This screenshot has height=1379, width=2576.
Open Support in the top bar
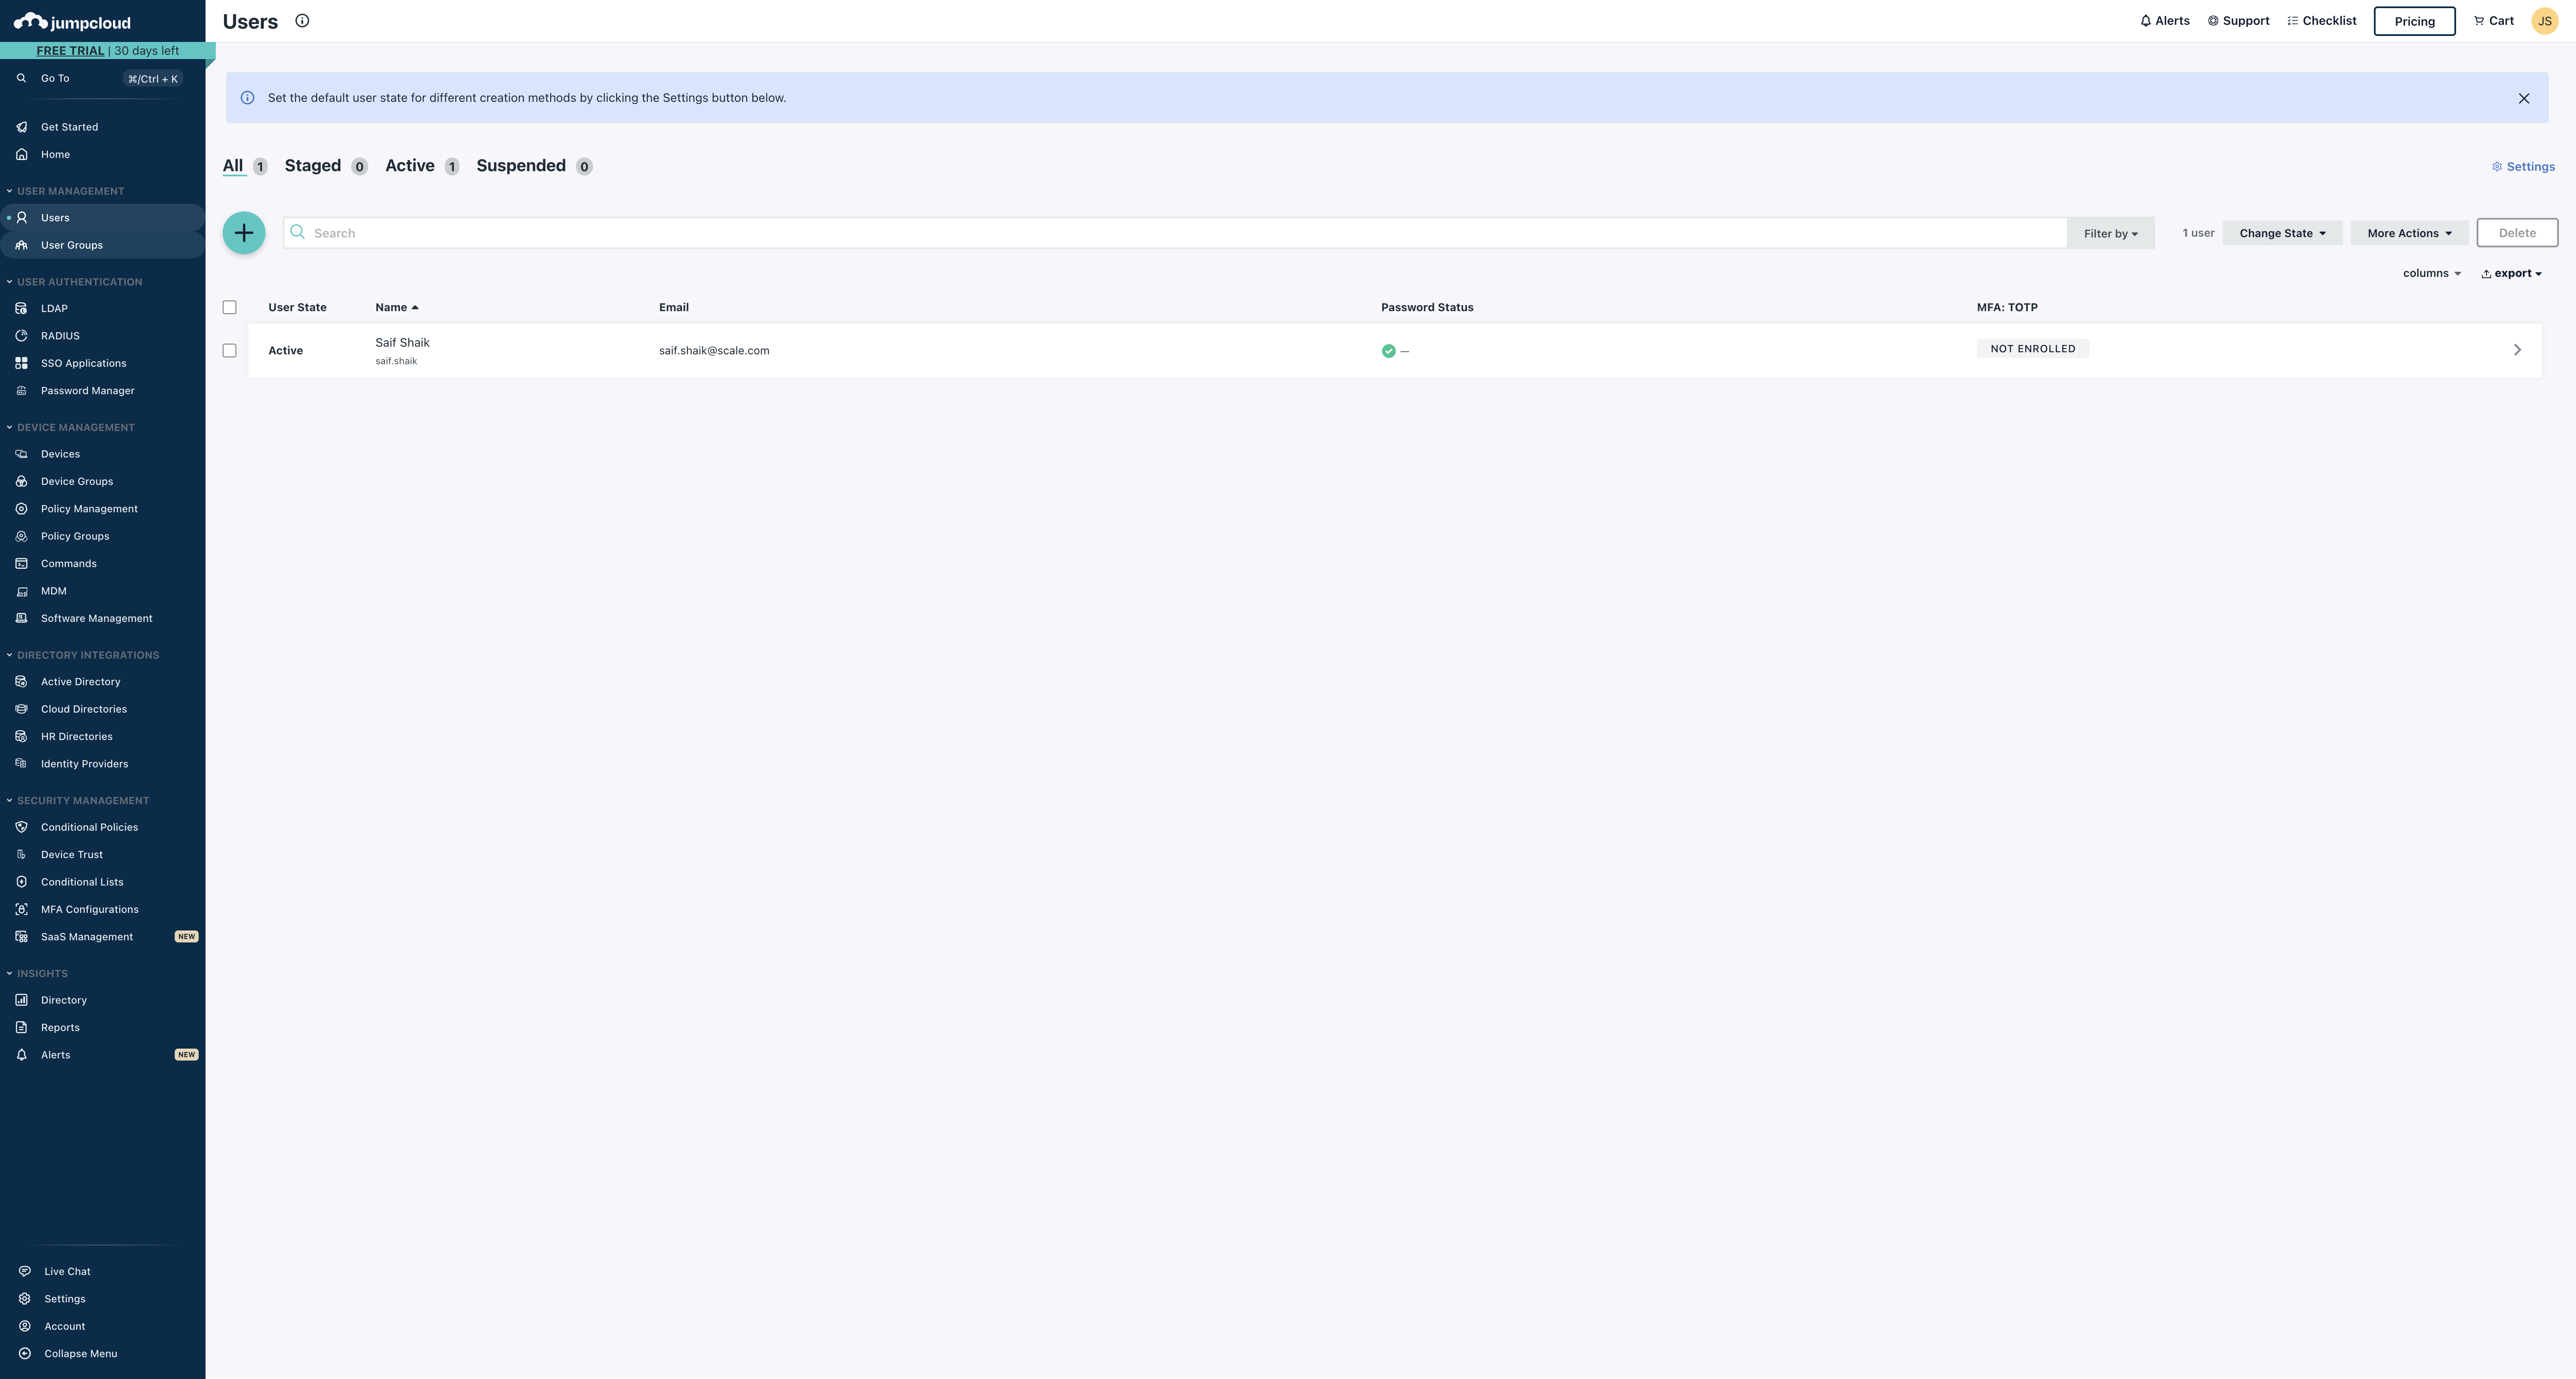coord(2238,21)
